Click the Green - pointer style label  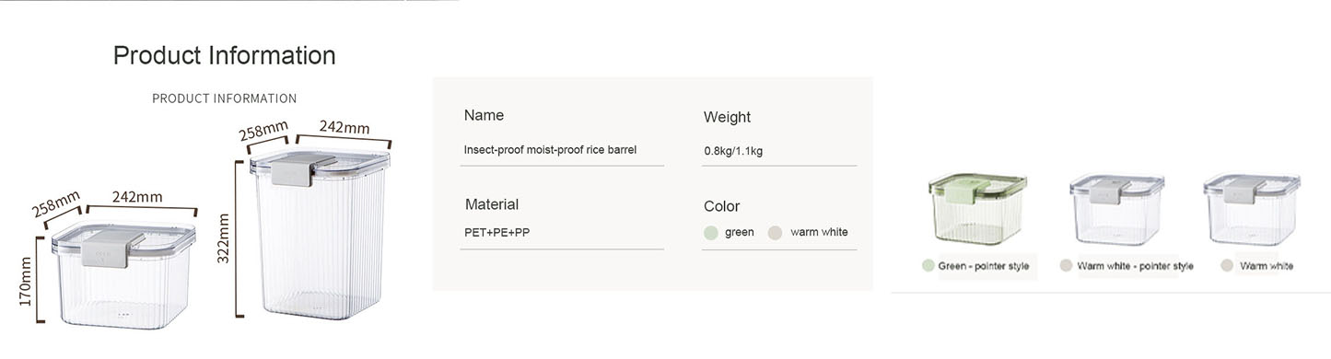(x=984, y=266)
